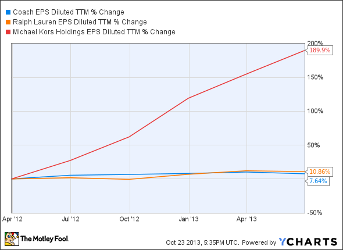Click the red Michael Kors legend square
This screenshot has width=343, height=250.
[x=8, y=32]
